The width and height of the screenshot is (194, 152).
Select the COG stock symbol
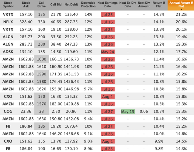(8, 112)
